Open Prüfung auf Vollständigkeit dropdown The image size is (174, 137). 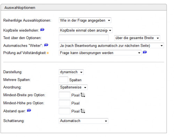(100, 53)
